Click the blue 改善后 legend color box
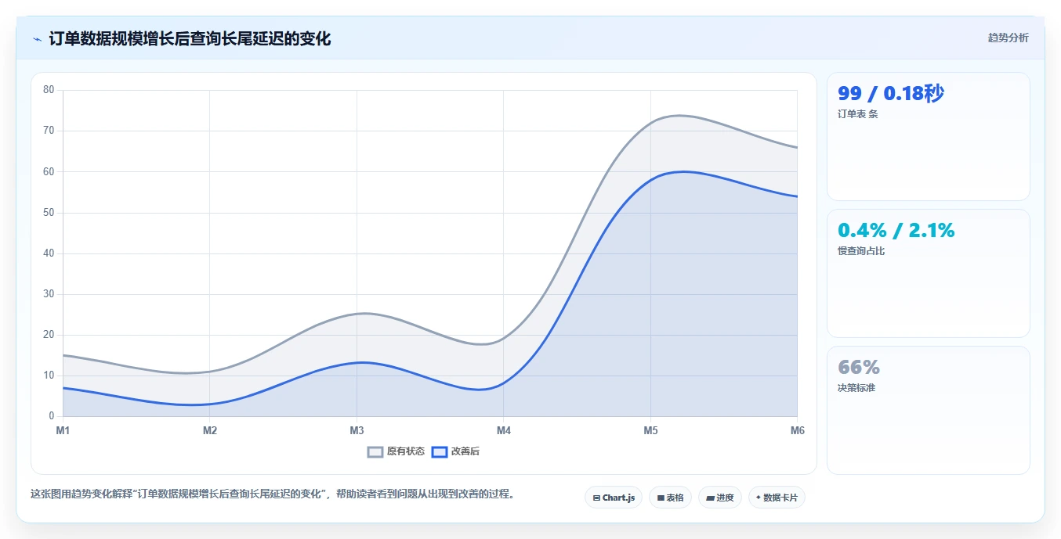The width and height of the screenshot is (1061, 539). [440, 451]
